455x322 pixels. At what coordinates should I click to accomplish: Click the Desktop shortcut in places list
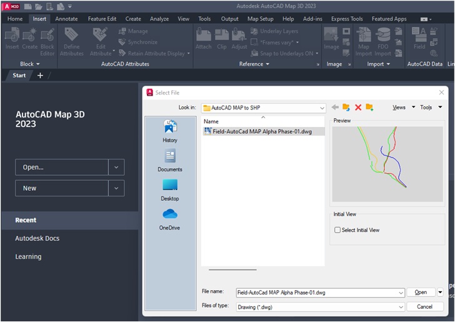[x=170, y=190]
